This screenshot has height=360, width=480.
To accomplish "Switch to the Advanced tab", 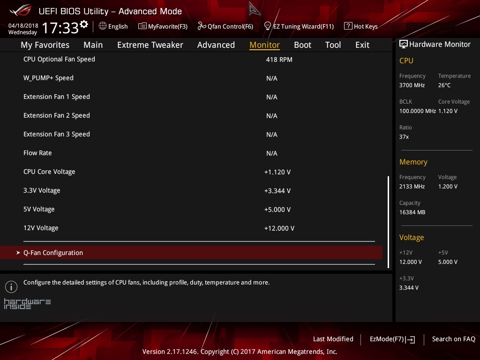I will tap(216, 45).
